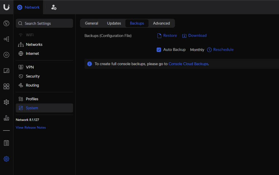This screenshot has width=279, height=175.
Task: Select the Settings gear icon in sidebar
Action: (x=6, y=159)
